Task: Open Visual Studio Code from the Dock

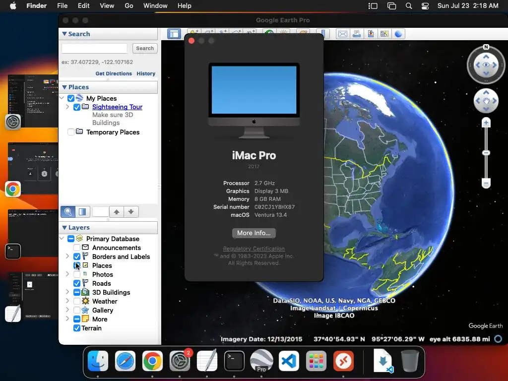Action: click(289, 361)
